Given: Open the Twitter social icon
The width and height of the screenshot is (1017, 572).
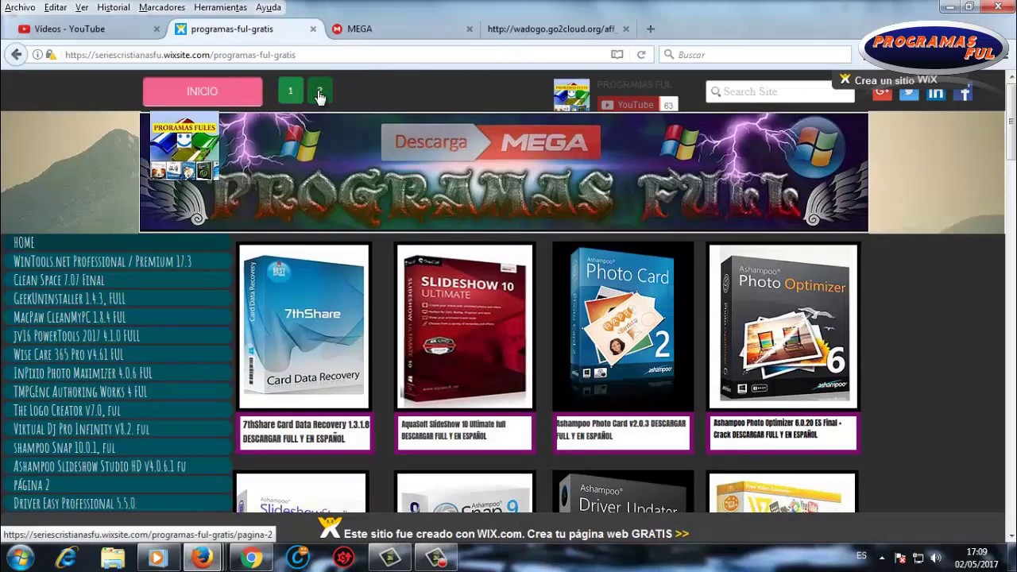Looking at the screenshot, I should [x=909, y=93].
